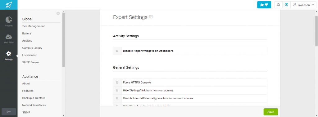Click the green Save button
Image resolution: width=318 pixels, height=117 pixels.
270,112
